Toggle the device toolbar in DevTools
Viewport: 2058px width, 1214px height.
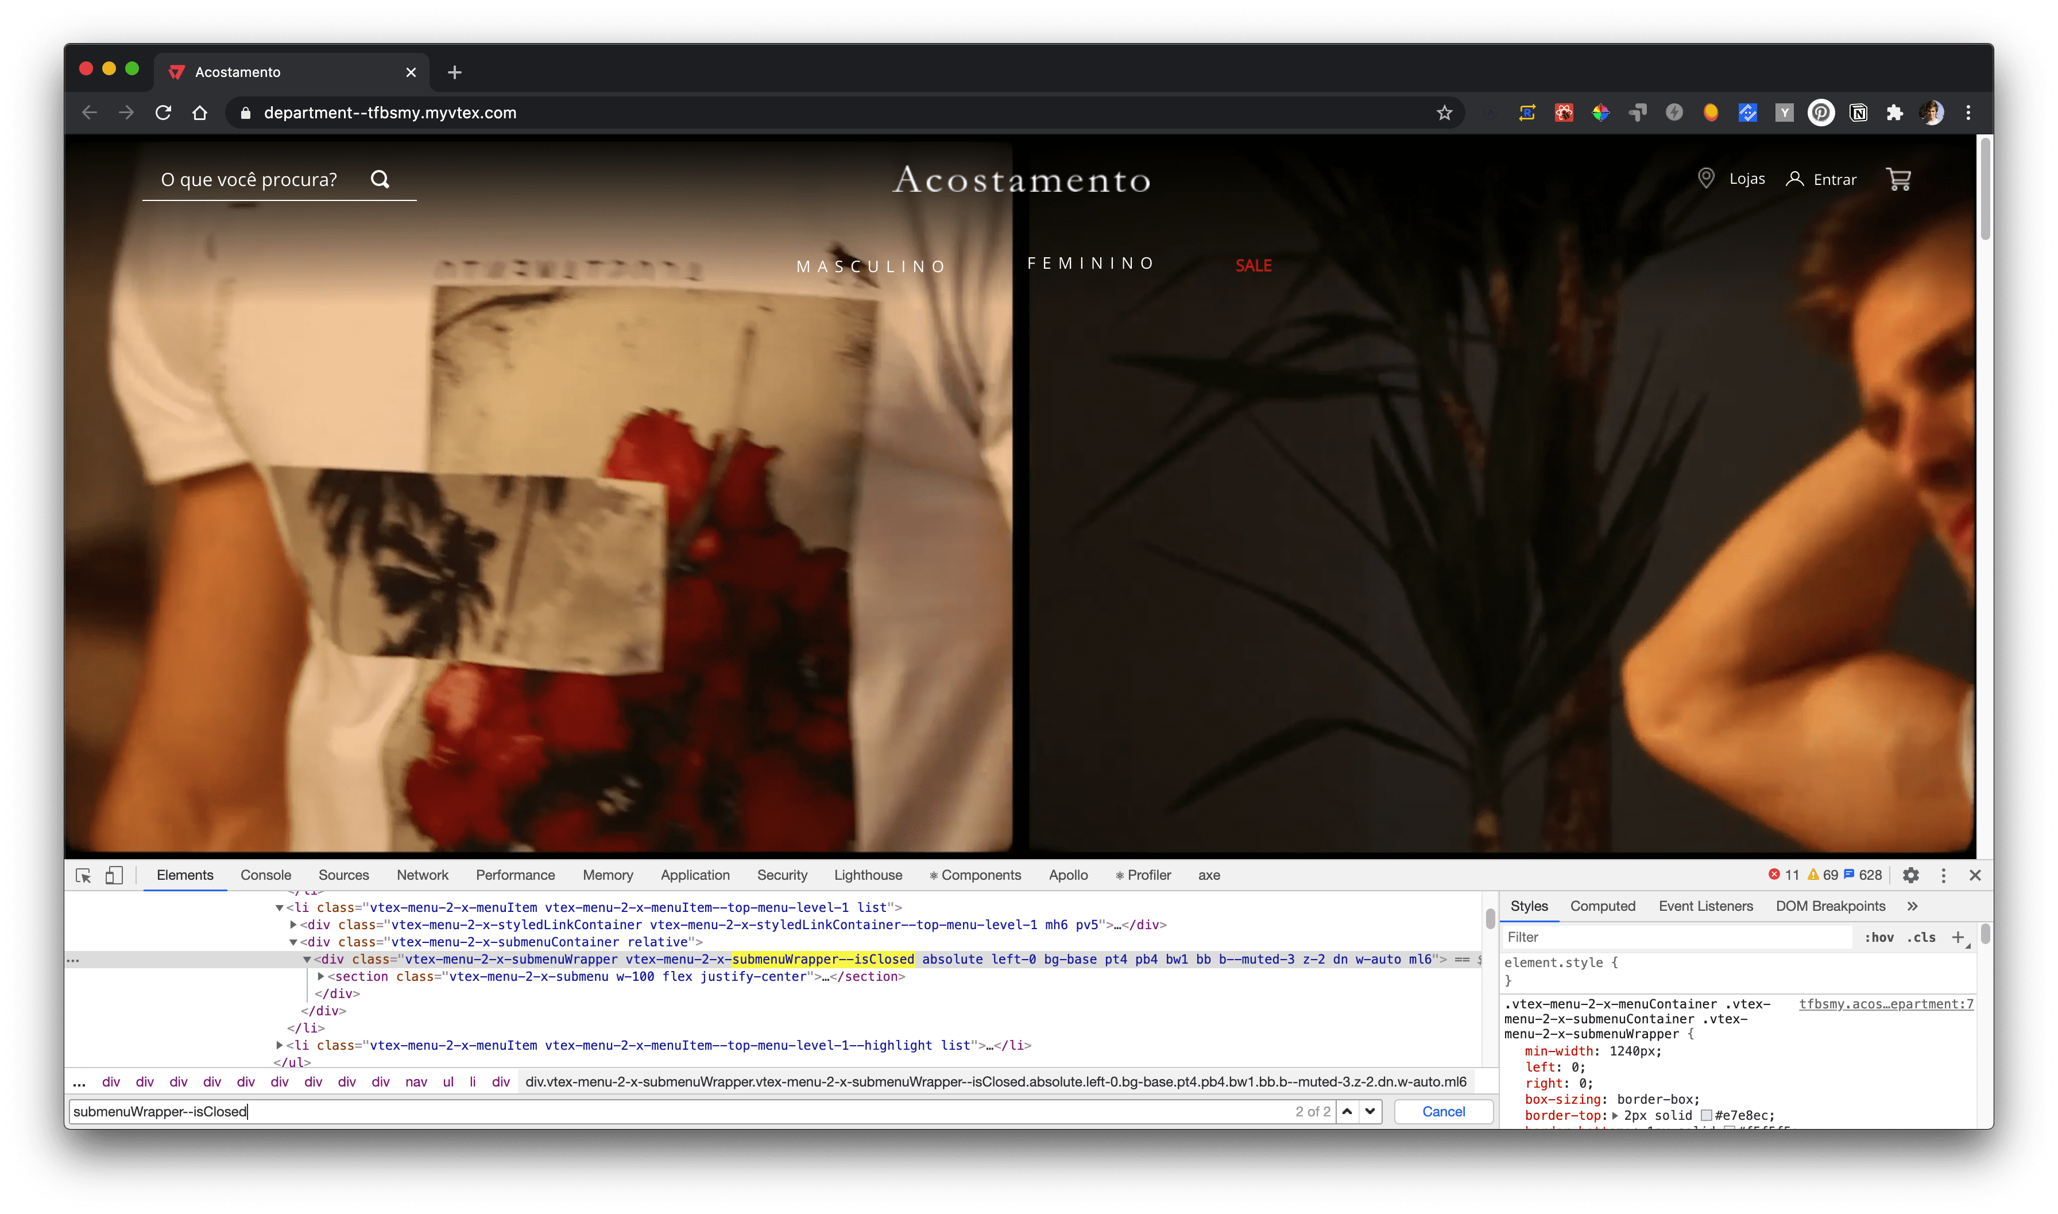tap(114, 875)
